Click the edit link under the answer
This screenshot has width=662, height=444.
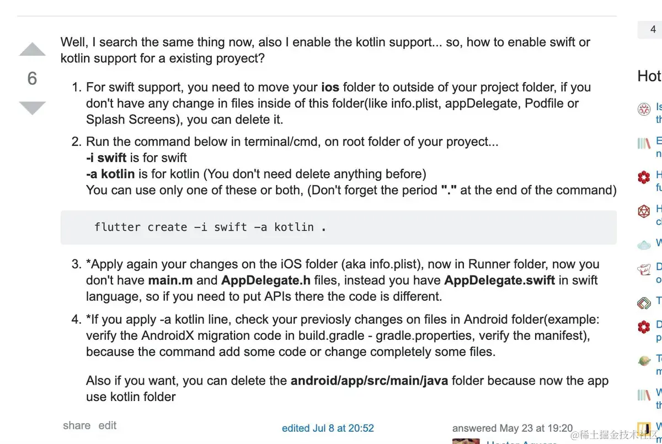pos(108,425)
